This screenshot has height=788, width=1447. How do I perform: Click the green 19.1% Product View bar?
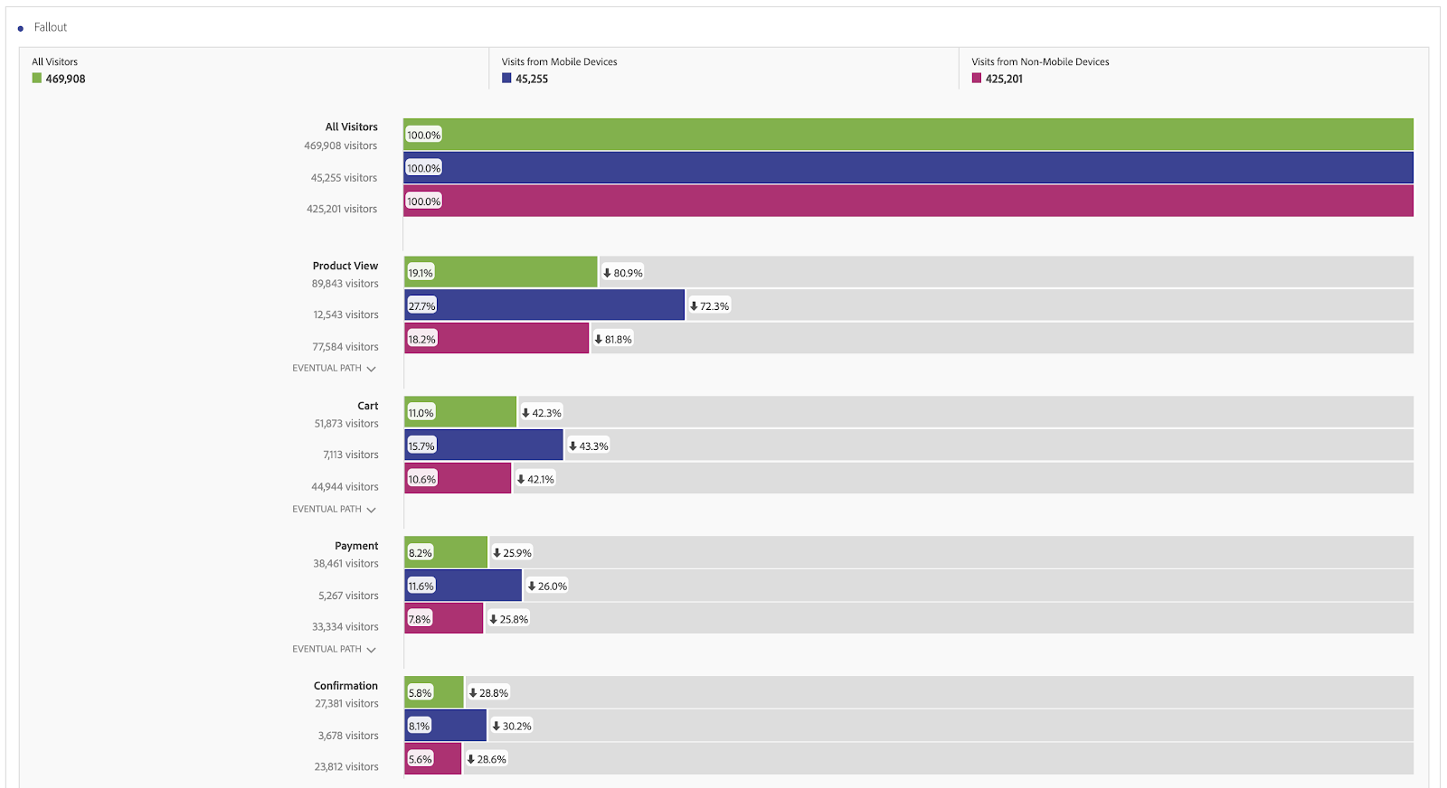pyautogui.click(x=501, y=272)
